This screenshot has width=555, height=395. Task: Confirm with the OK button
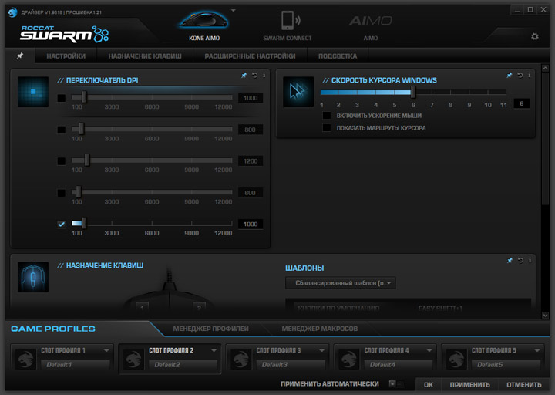[429, 385]
